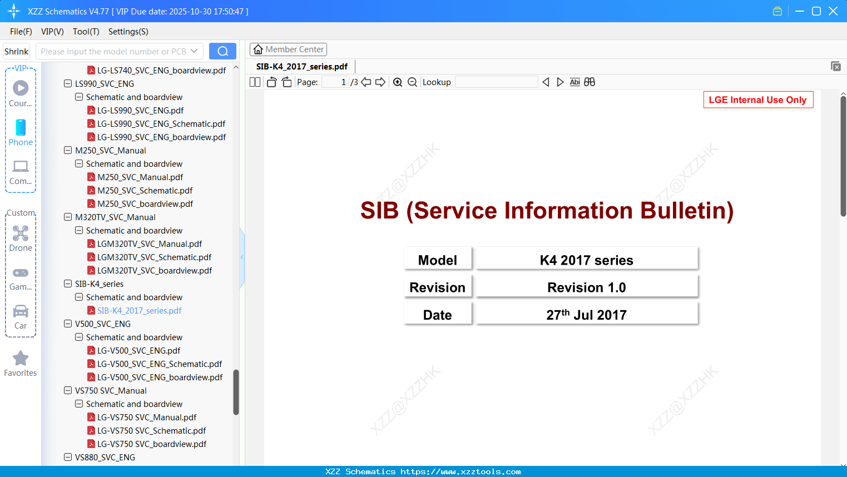
Task: Collapse the VS880_SVC_ENG folder
Action: (x=68, y=458)
